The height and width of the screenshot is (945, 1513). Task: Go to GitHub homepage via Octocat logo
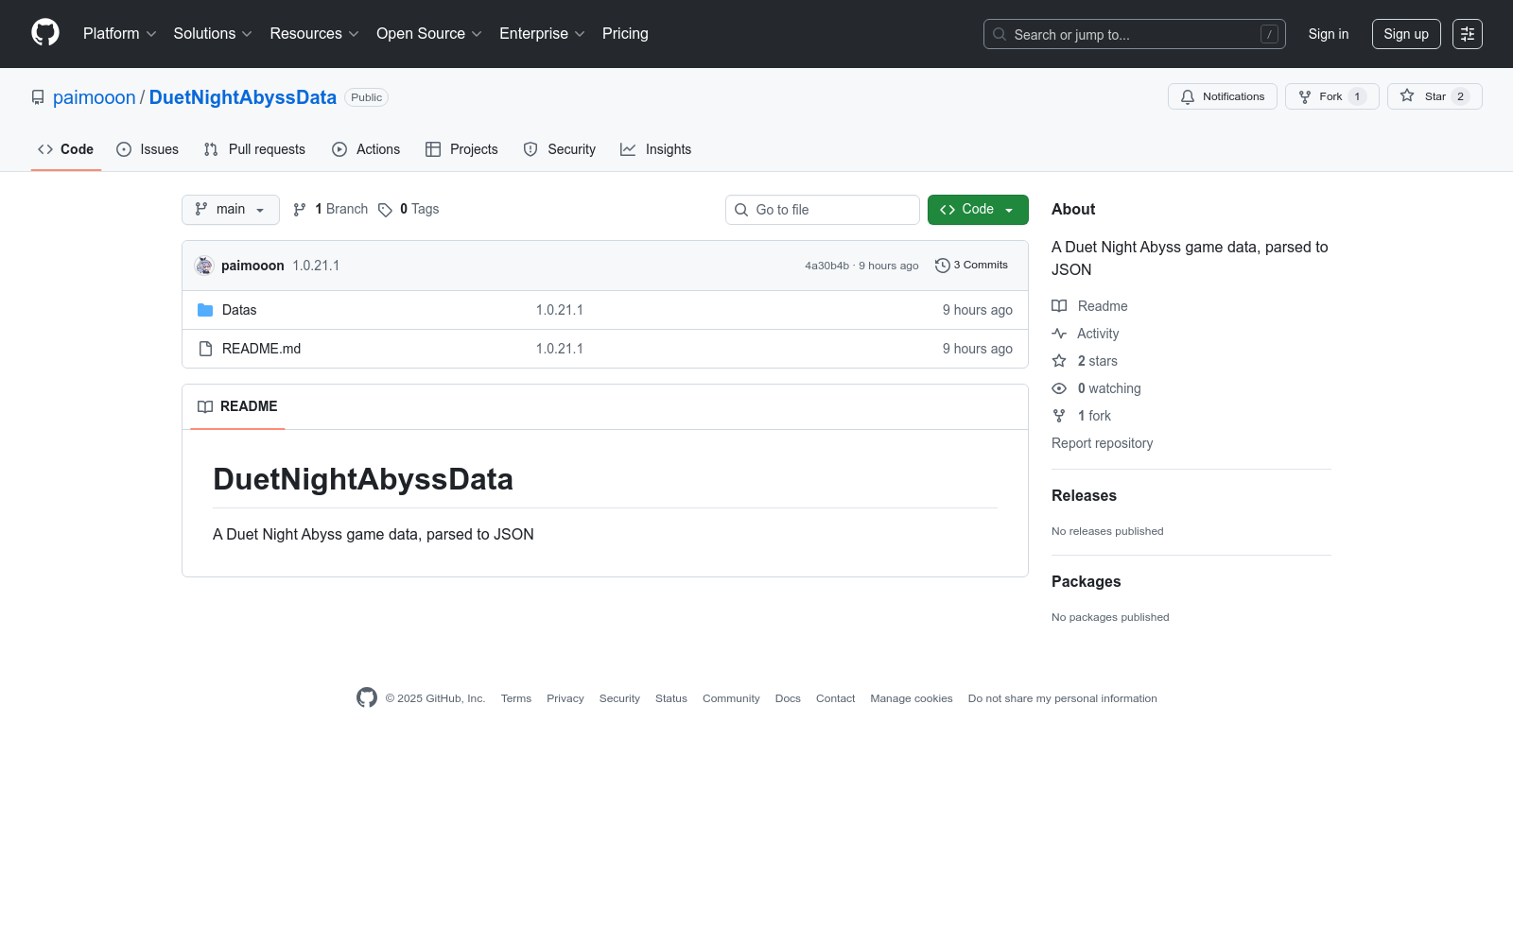pos(45,33)
